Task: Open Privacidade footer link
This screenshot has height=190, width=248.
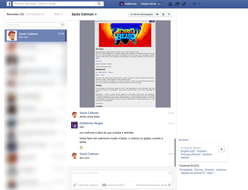Action: [186, 170]
